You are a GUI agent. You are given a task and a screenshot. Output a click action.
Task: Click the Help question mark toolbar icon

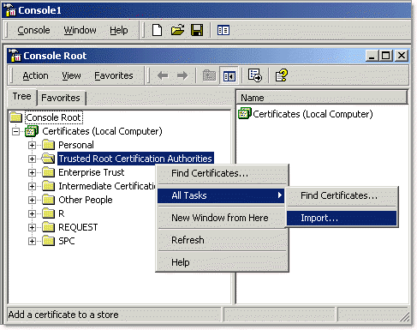[281, 75]
